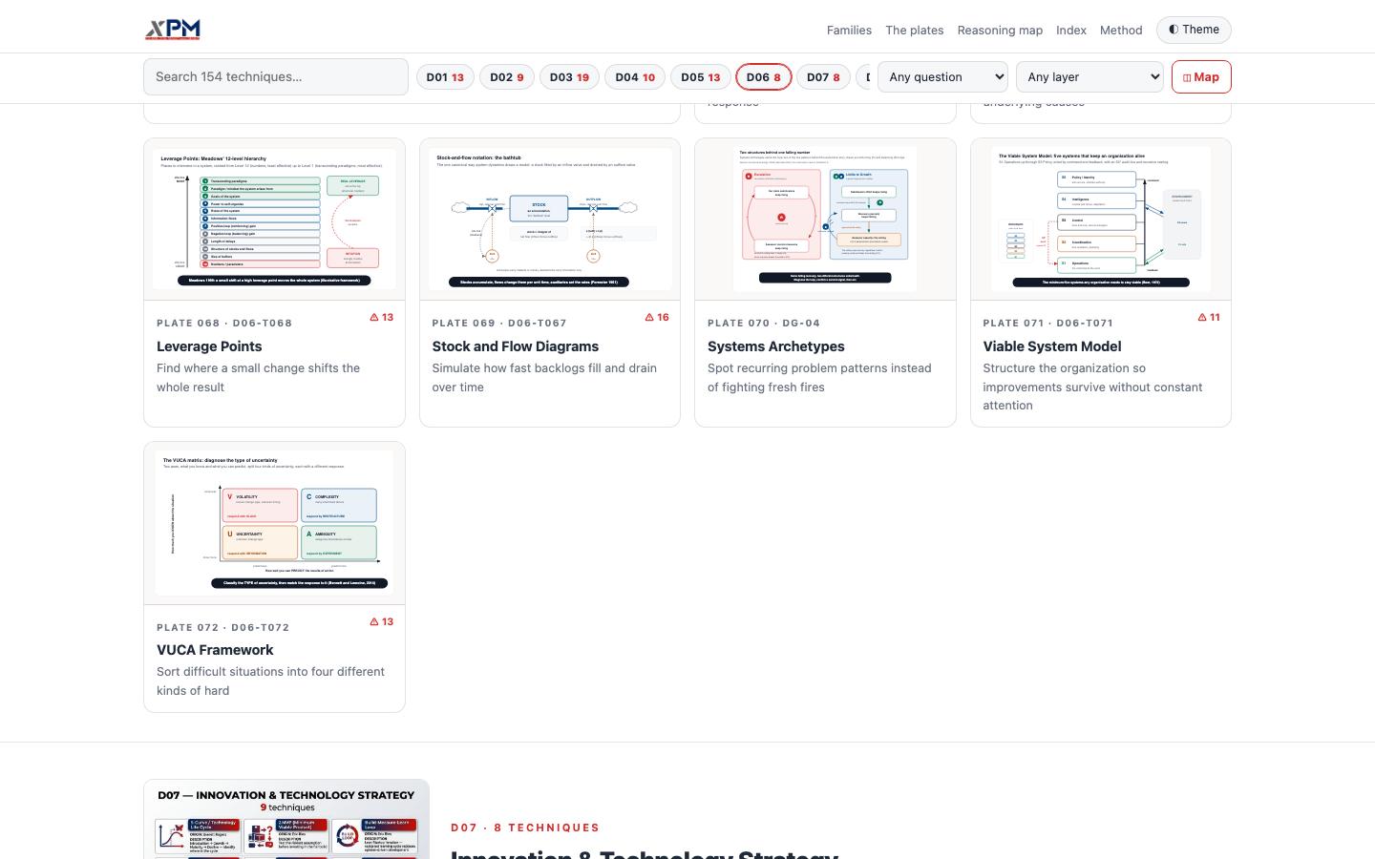Go to the Method page link
The image size is (1375, 859).
[1121, 31]
